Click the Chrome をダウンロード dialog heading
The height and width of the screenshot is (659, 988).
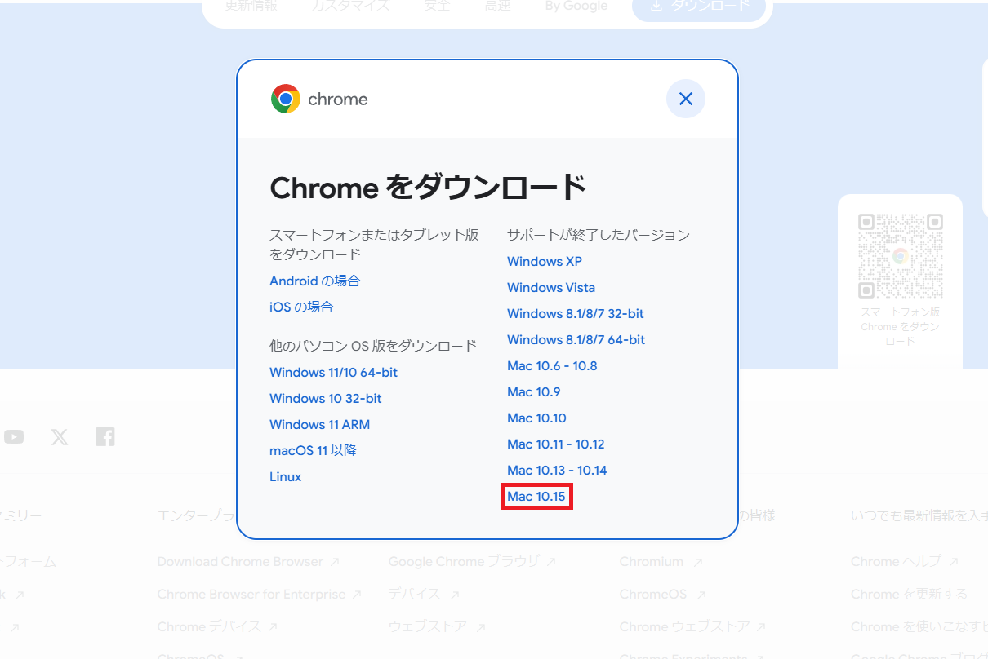(429, 188)
